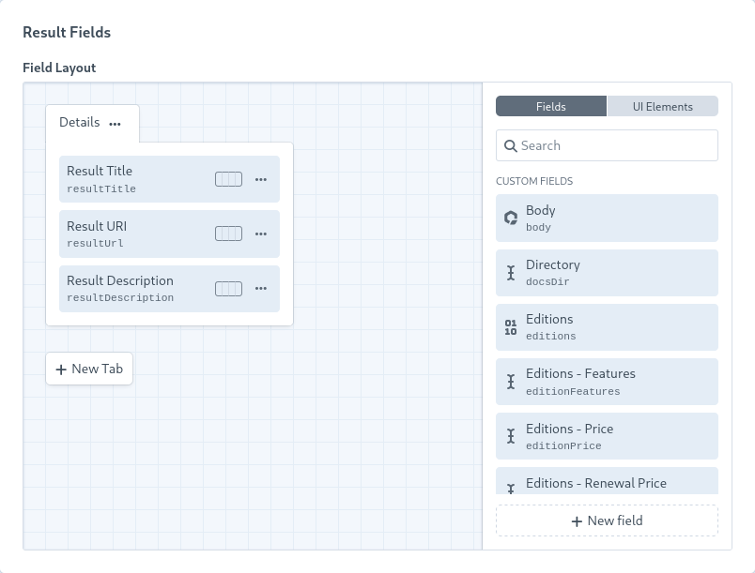Click the text icon on Editions - Price
Screen dimensions: 755x573
click(x=511, y=435)
